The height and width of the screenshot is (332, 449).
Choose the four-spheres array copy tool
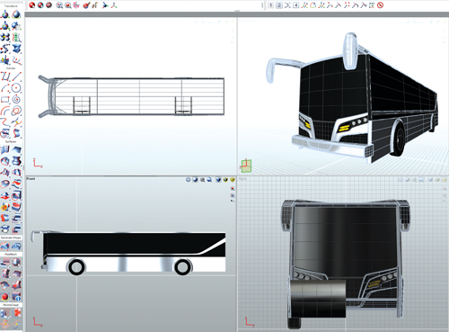5,37
